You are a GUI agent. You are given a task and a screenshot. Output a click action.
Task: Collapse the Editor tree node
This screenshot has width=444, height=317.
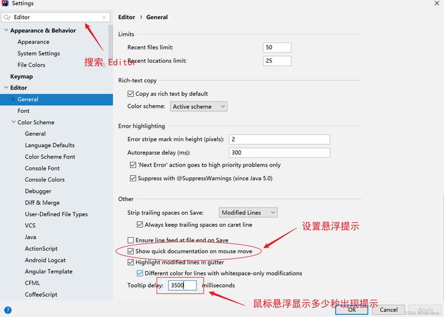[x=6, y=87]
